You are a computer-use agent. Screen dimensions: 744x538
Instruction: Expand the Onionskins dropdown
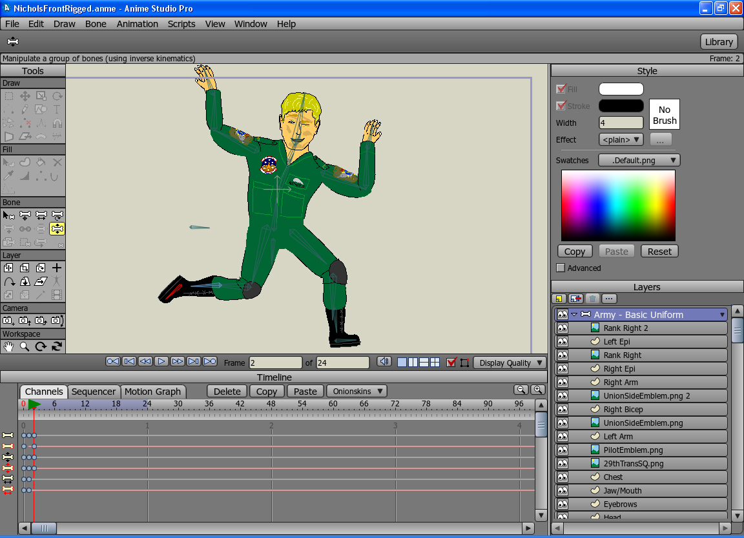tap(357, 391)
